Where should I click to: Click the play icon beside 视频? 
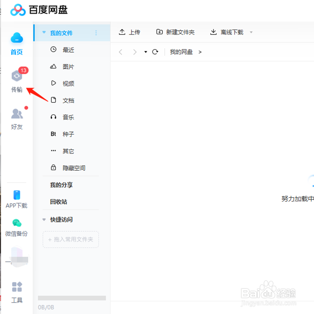[x=53, y=83]
